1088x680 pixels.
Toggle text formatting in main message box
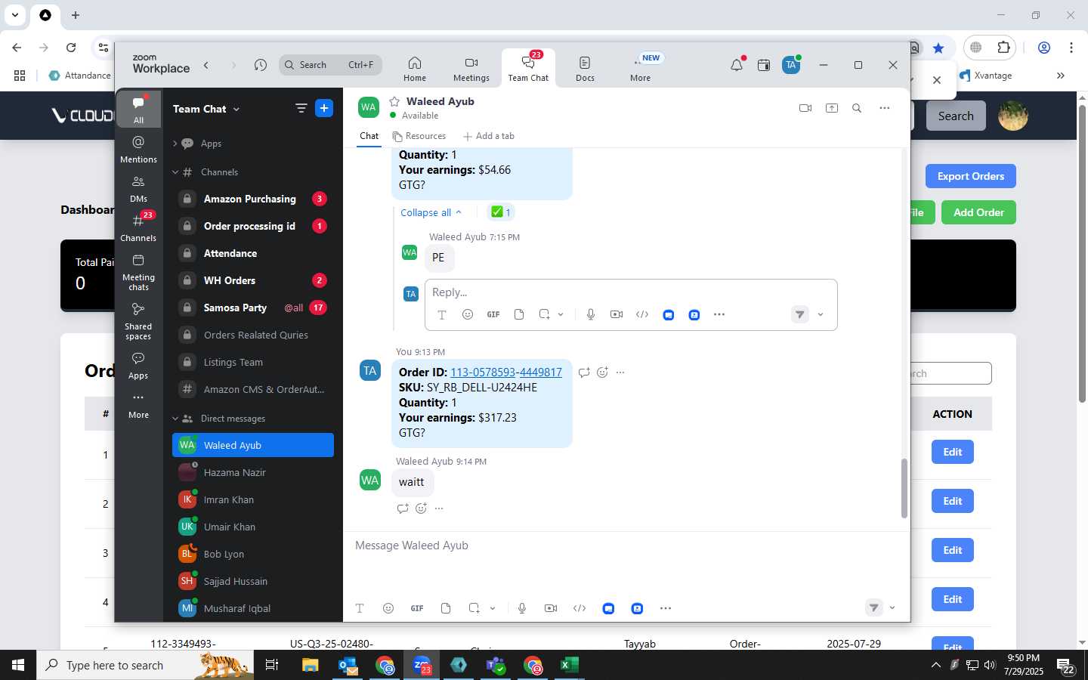(360, 608)
